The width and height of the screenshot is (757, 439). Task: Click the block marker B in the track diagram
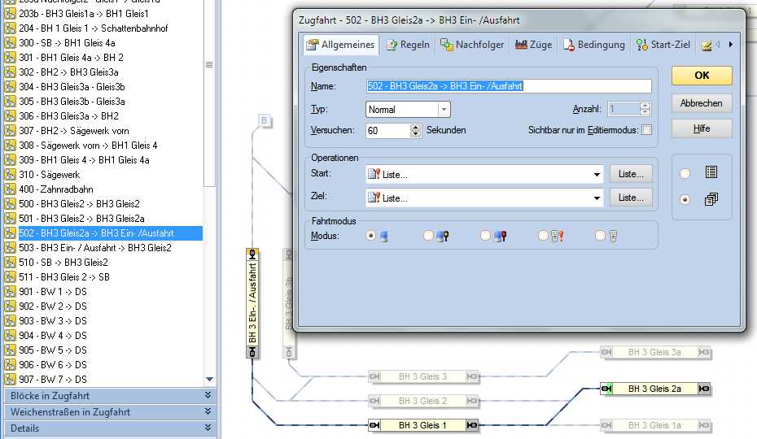tap(265, 122)
